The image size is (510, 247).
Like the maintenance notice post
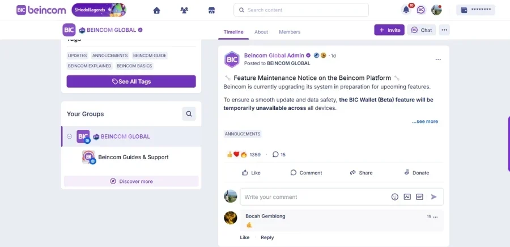[251, 173]
